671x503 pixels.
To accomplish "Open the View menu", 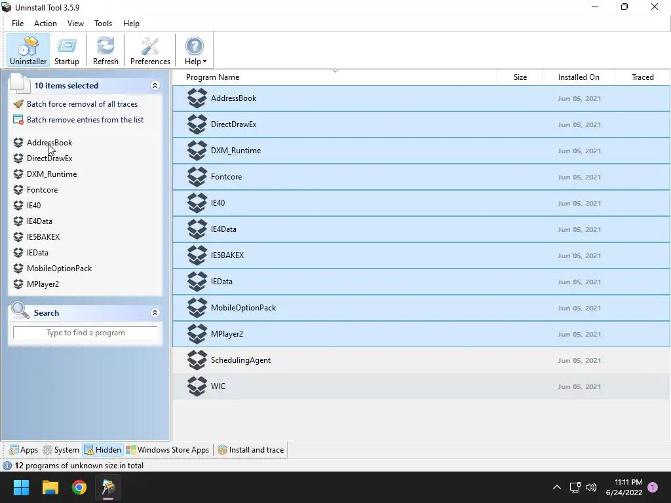I will click(75, 24).
